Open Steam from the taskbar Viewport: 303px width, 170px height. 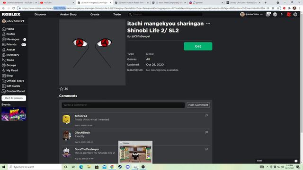tap(120, 167)
